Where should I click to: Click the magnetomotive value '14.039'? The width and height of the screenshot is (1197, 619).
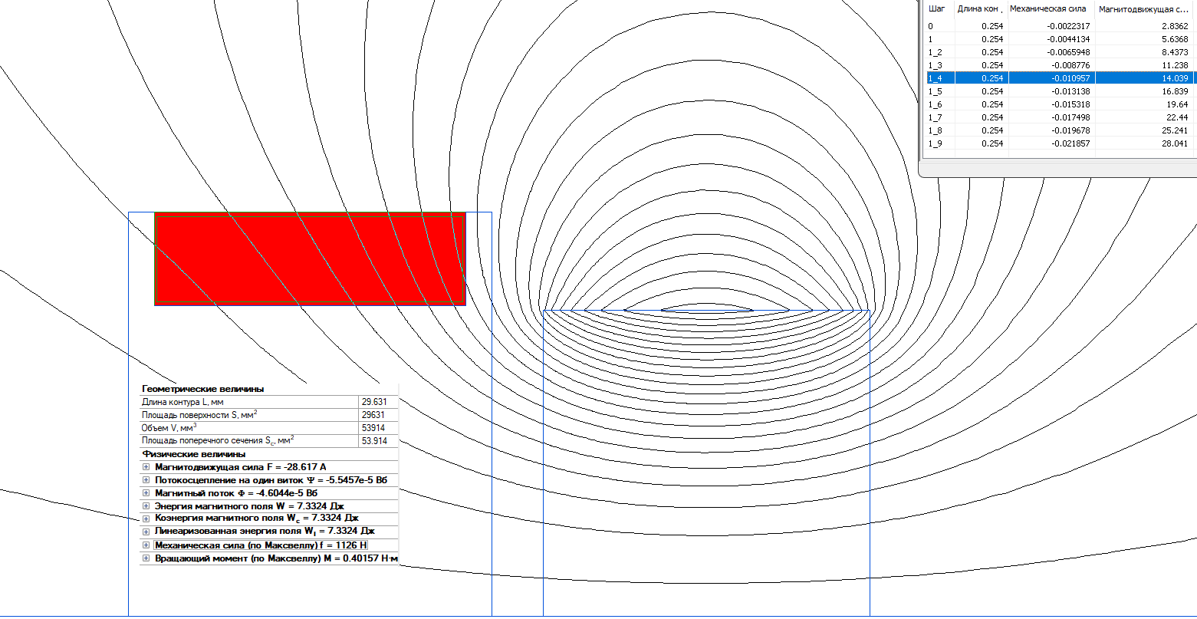click(x=1175, y=78)
